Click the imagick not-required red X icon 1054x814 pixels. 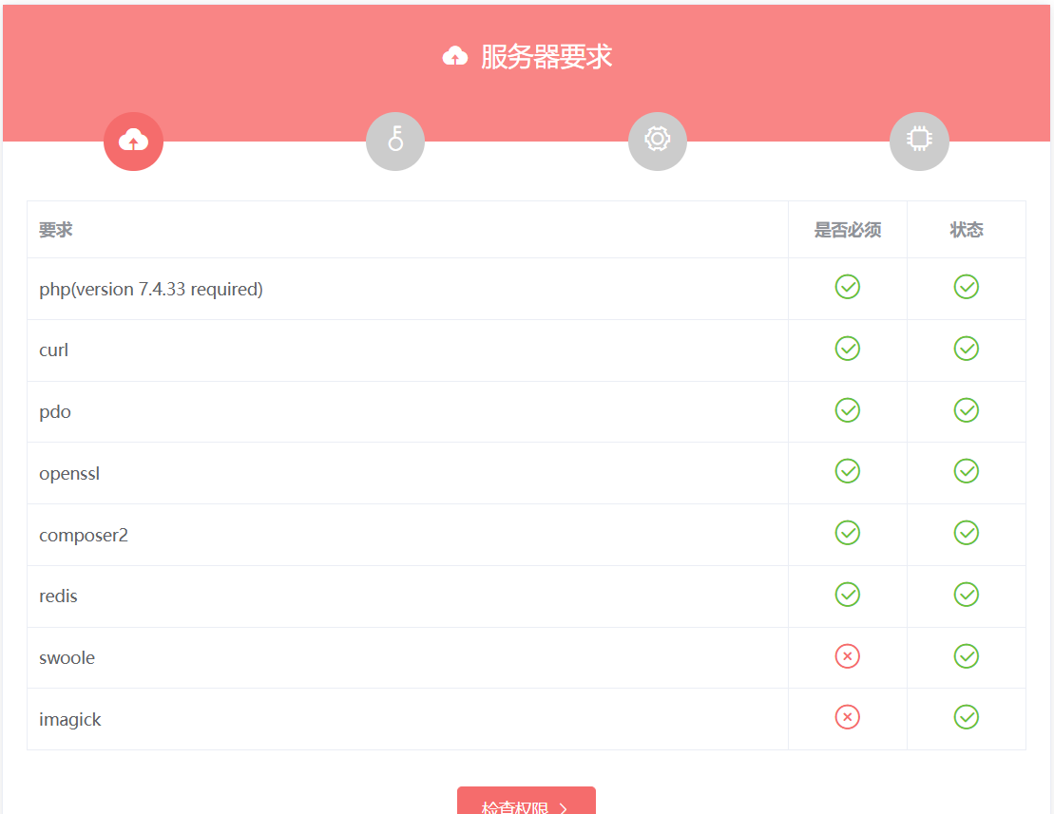[x=847, y=717]
